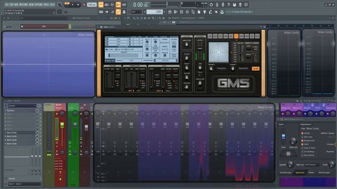The width and height of the screenshot is (337, 189).
Task: Click the GMS XY target pad
Action: click(219, 52)
